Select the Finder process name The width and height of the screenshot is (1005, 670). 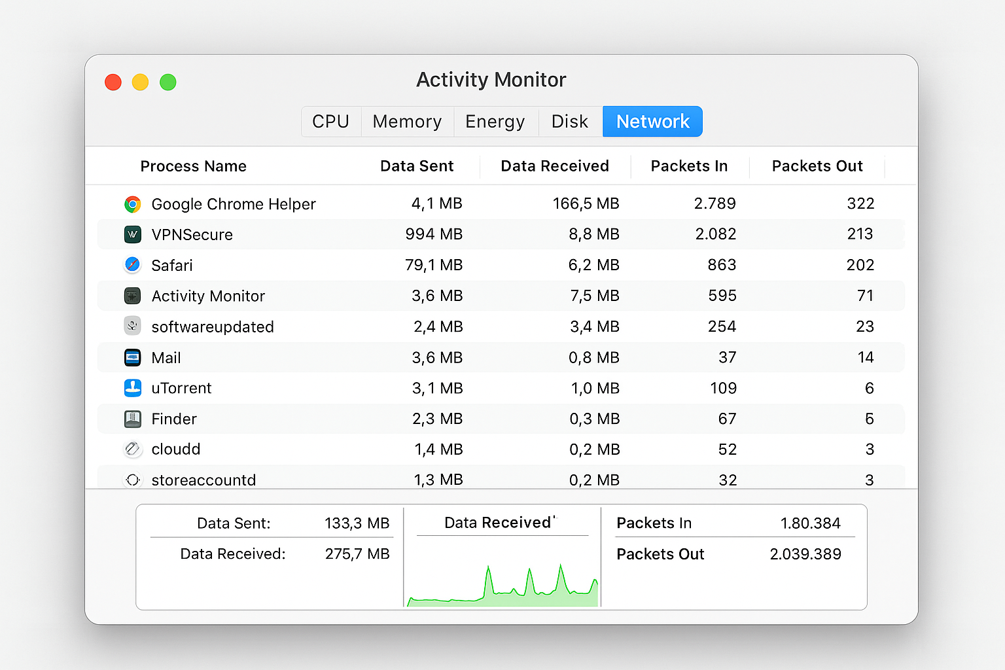[174, 419]
